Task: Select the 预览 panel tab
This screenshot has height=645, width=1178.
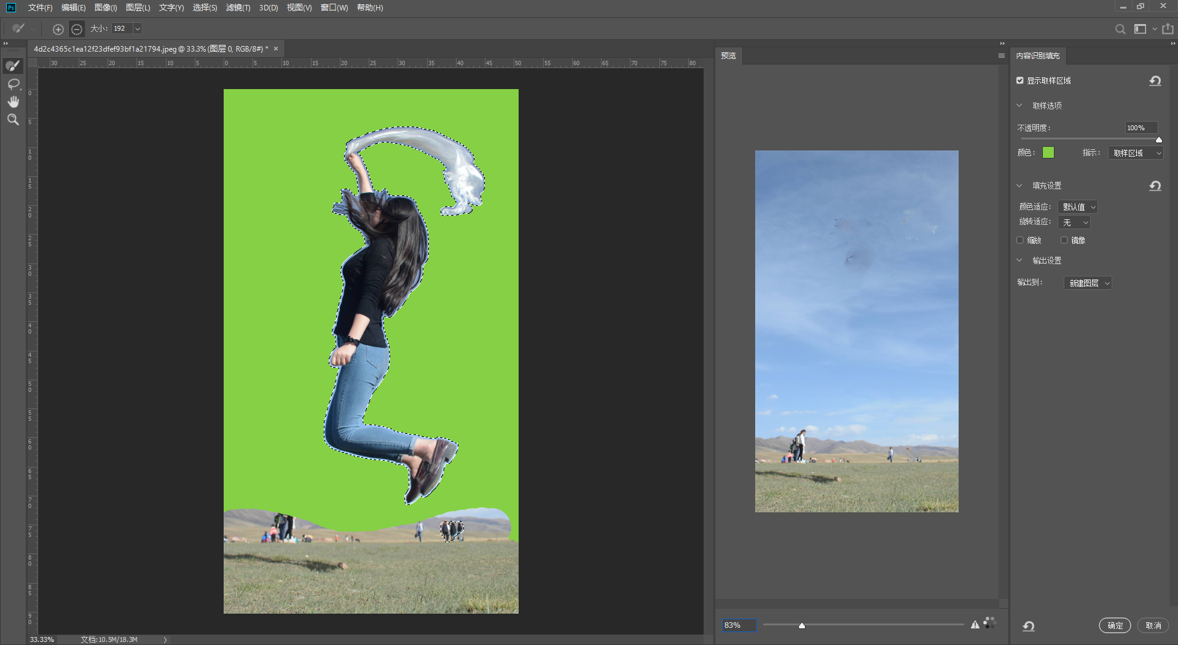Action: (x=729, y=56)
